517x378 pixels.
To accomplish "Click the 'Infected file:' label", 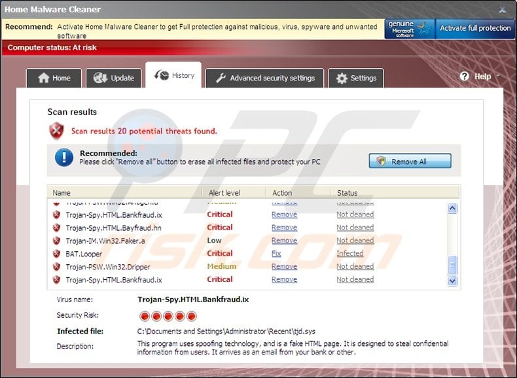I will [x=80, y=331].
